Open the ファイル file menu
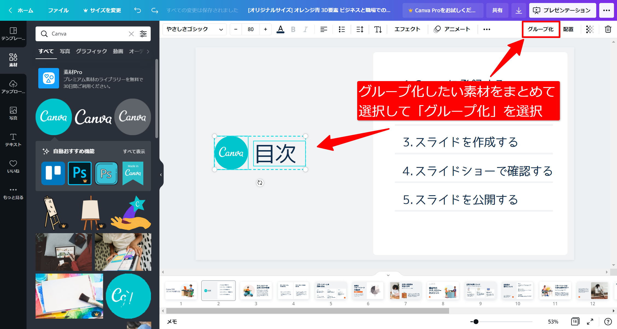 [58, 10]
